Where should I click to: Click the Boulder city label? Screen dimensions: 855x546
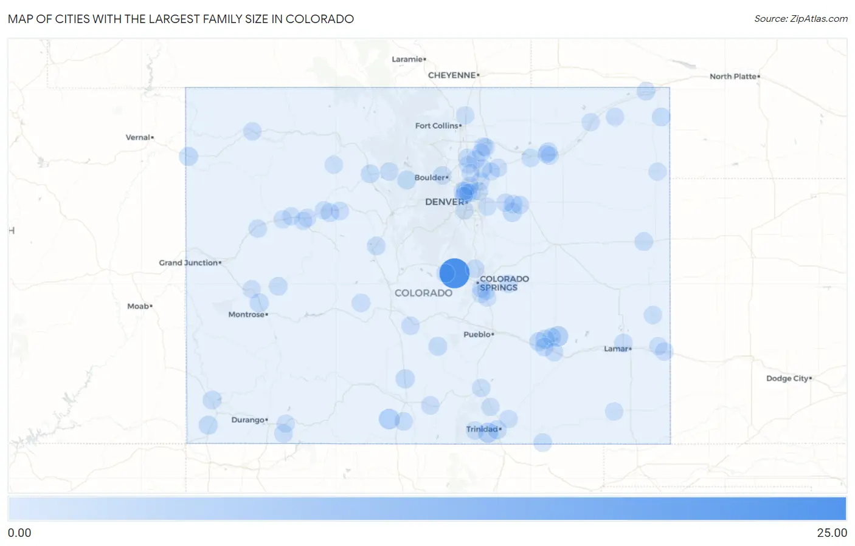pyautogui.click(x=430, y=177)
